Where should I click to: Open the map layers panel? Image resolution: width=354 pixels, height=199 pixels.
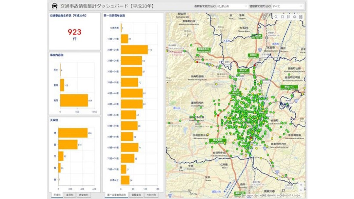tap(295, 17)
